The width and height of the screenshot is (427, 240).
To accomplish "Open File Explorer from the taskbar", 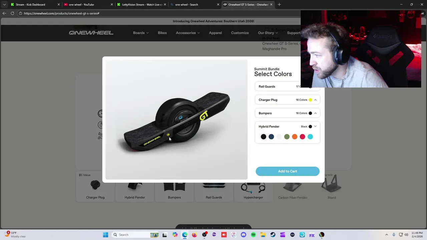I will click(263, 235).
